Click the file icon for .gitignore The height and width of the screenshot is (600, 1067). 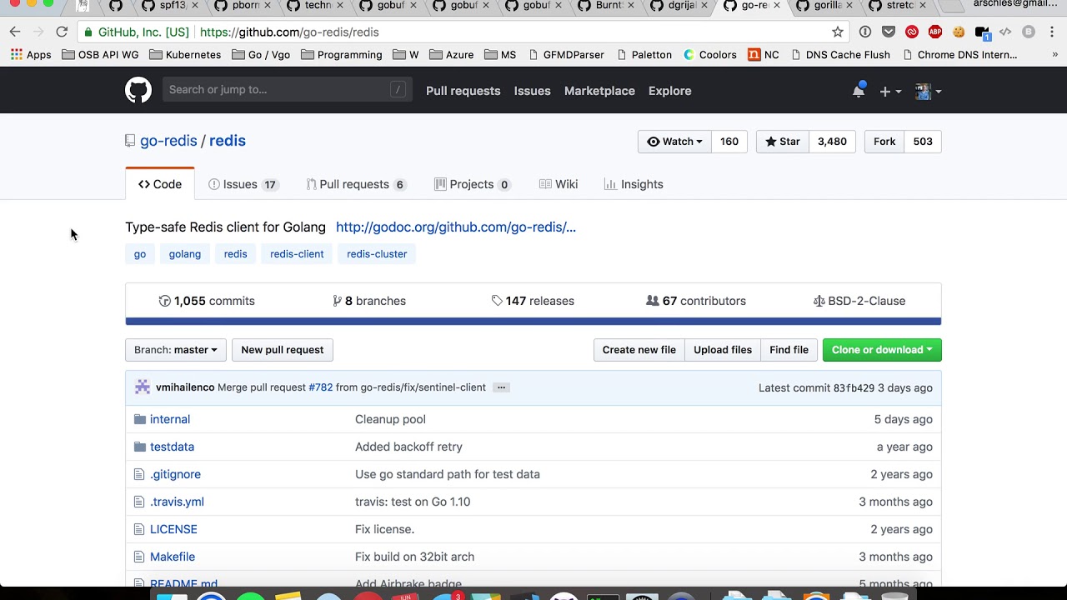[139, 474]
